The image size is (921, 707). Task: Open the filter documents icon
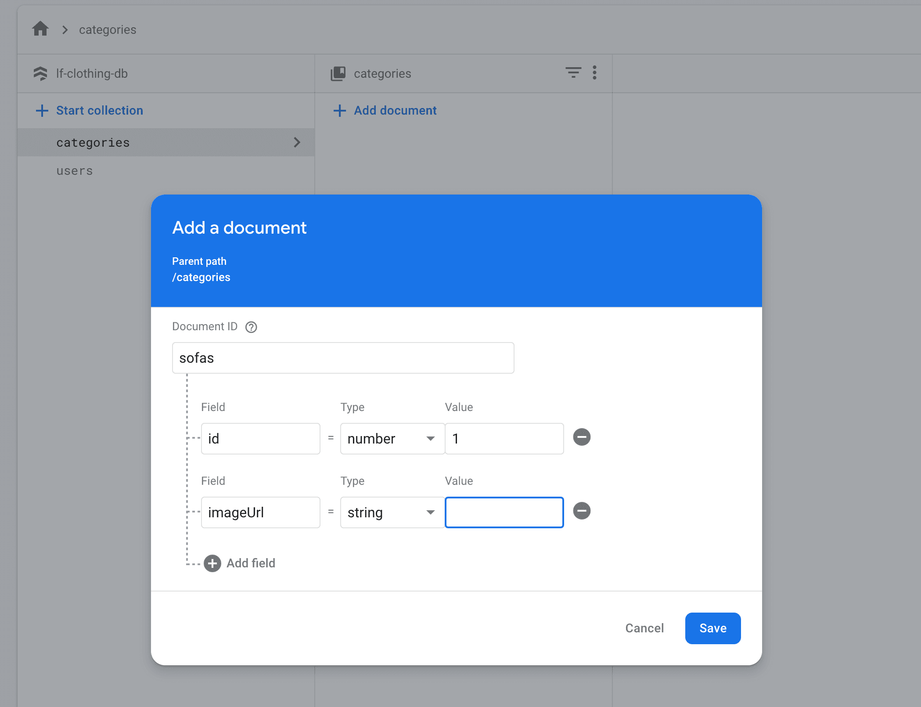pyautogui.click(x=573, y=72)
